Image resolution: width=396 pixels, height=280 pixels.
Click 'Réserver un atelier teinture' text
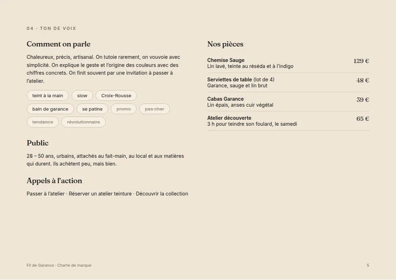coord(100,194)
